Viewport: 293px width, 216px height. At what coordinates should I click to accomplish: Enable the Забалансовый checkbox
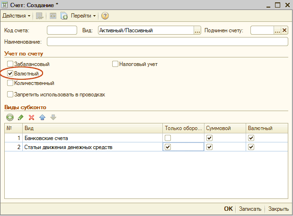(10, 64)
